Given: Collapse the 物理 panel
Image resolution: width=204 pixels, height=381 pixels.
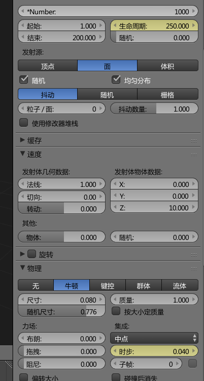Looking at the screenshot, I should 23,268.
